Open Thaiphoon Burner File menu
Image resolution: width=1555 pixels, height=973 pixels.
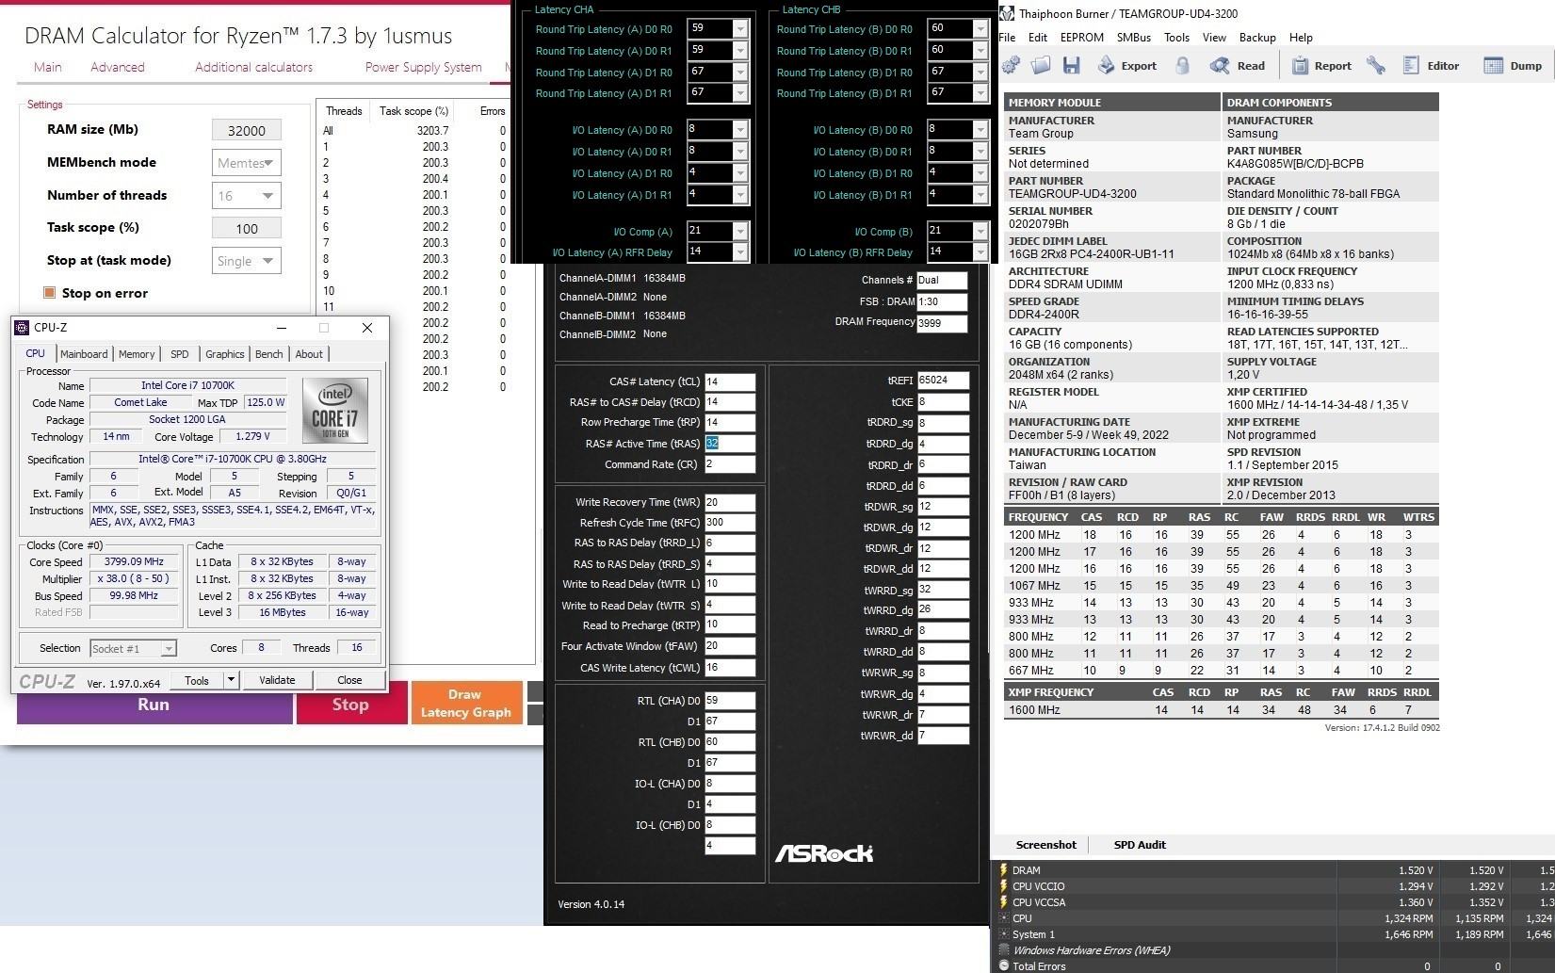point(1007,38)
